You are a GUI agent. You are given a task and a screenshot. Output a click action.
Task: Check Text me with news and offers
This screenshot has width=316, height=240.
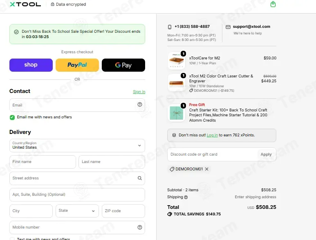point(12,239)
